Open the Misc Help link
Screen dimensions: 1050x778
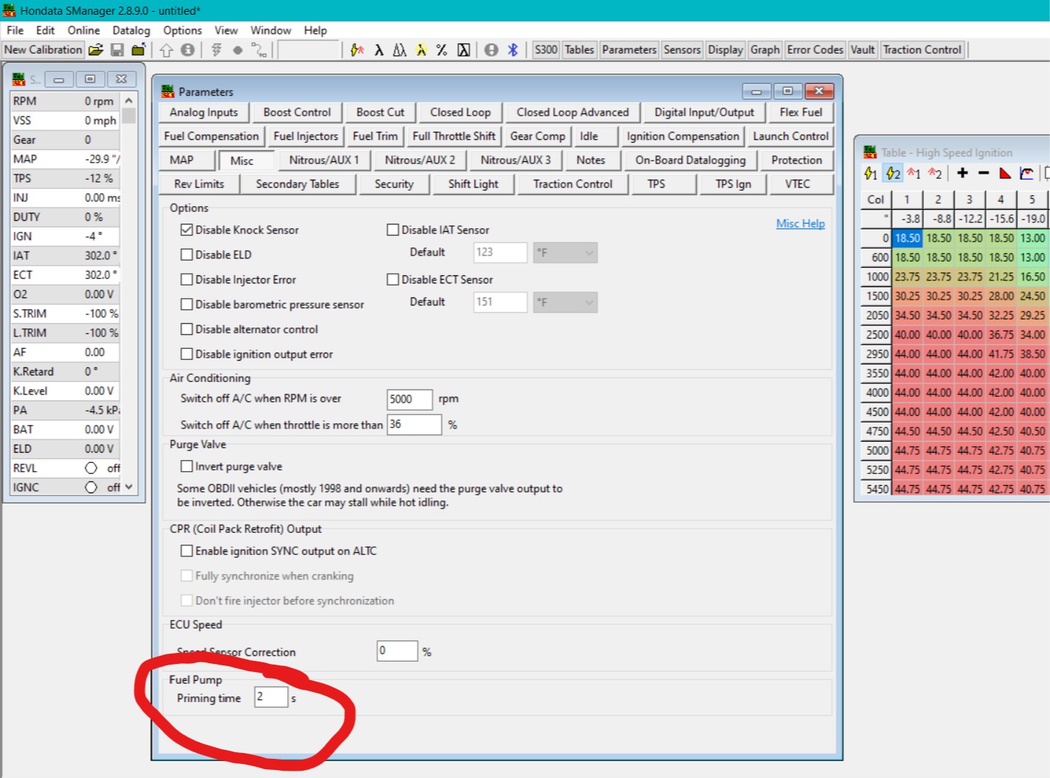pyautogui.click(x=800, y=223)
